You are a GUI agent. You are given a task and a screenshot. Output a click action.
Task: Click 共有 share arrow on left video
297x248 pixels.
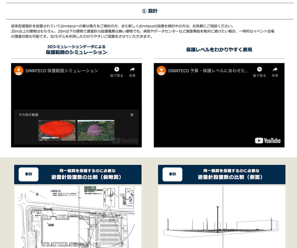point(132,69)
